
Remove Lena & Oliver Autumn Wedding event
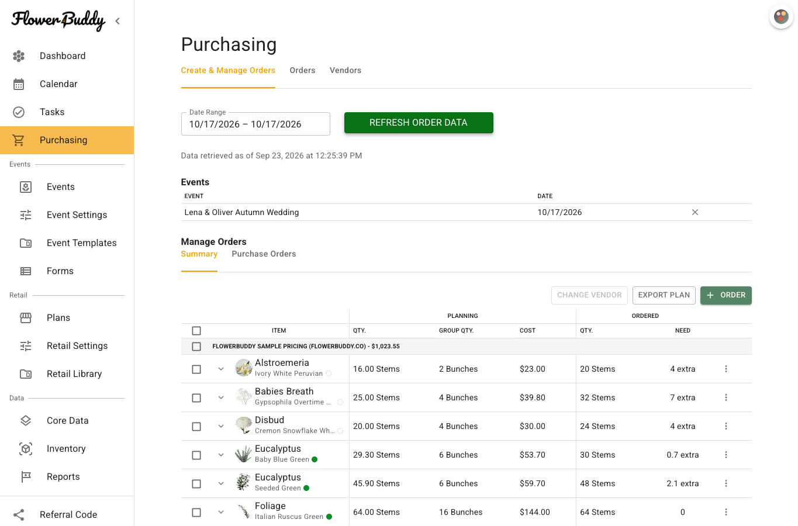pos(695,212)
